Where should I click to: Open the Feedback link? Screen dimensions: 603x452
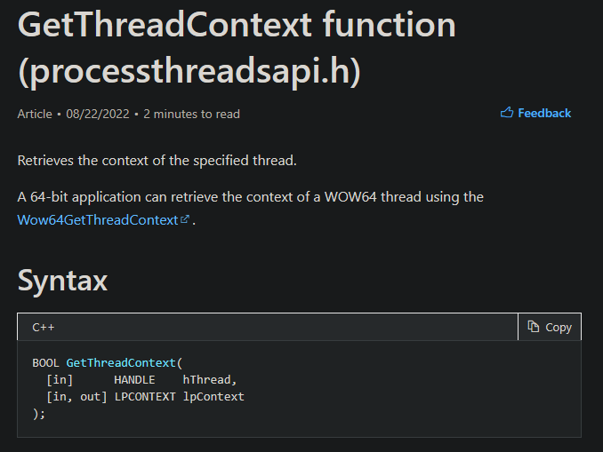point(544,113)
